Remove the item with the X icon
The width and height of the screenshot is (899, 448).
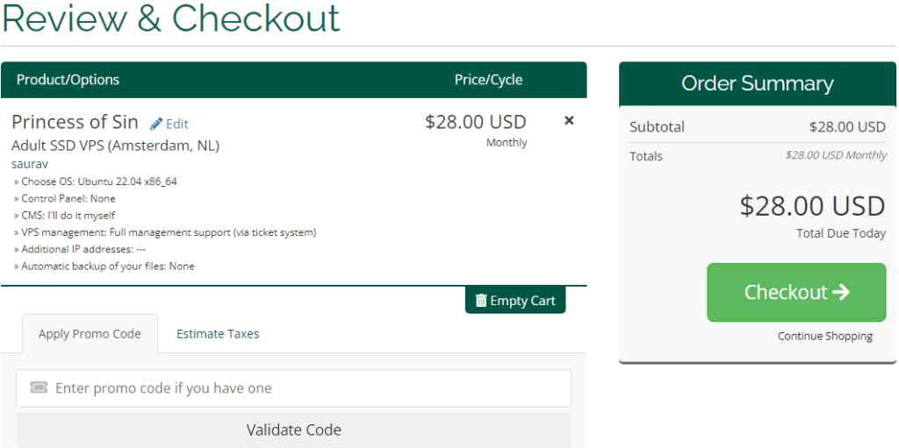coord(569,121)
